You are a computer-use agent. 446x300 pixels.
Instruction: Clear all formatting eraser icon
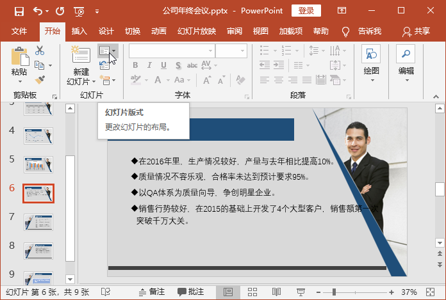point(241,80)
